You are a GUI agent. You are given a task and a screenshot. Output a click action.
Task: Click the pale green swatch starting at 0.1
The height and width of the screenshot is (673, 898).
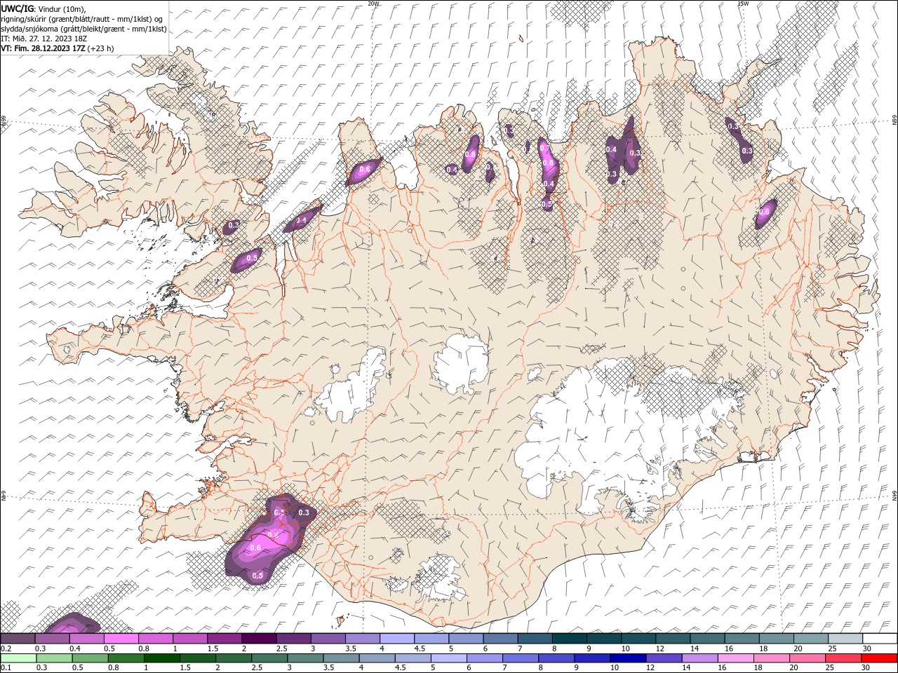click(18, 658)
